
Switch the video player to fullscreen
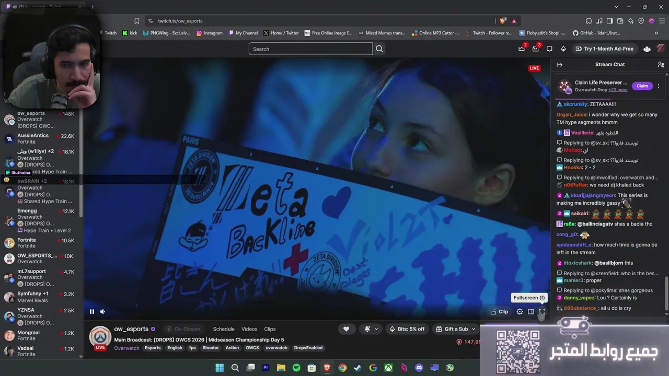point(542,312)
